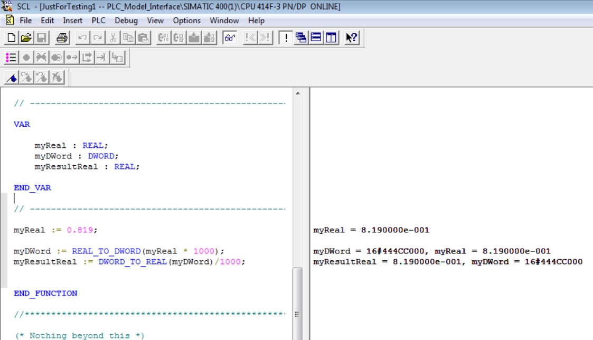Tile windows horizontally icon
Viewport: 593px width, 340px height.
316,37
